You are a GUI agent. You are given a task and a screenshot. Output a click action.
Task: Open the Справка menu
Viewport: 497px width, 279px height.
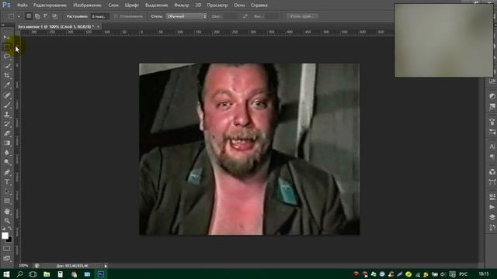259,5
